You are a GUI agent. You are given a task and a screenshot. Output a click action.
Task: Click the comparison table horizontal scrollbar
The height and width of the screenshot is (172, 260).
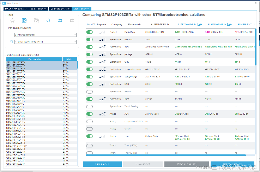coord(166,155)
